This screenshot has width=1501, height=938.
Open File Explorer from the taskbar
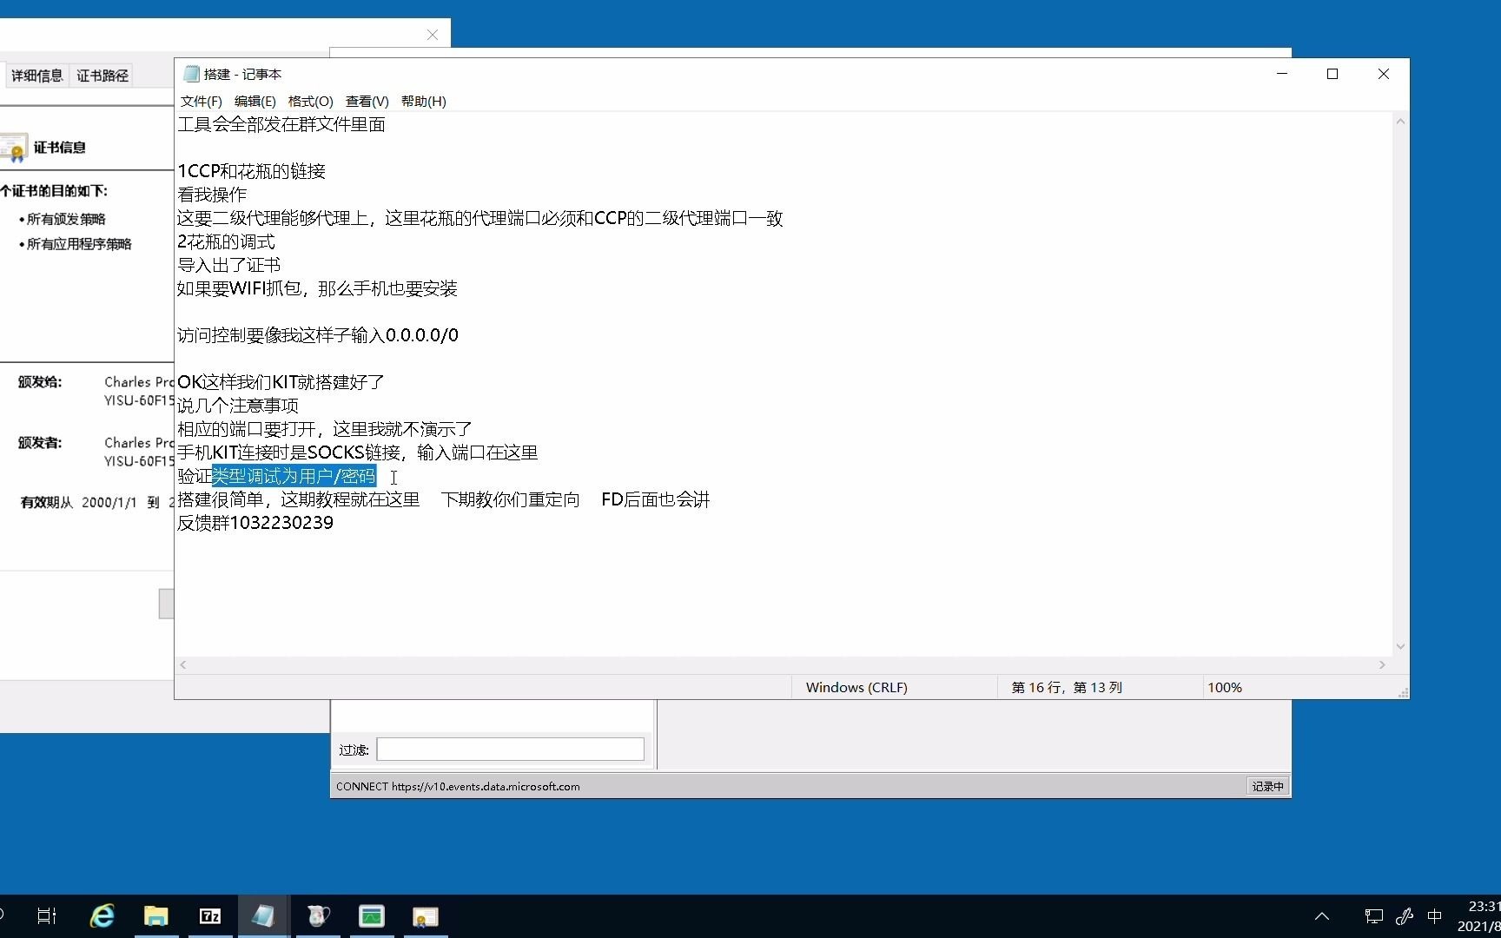pos(156,915)
